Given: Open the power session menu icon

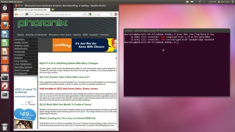Looking at the screenshot, I should 232,2.
